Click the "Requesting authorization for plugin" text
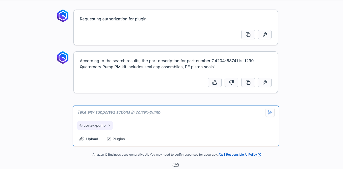 point(113,19)
